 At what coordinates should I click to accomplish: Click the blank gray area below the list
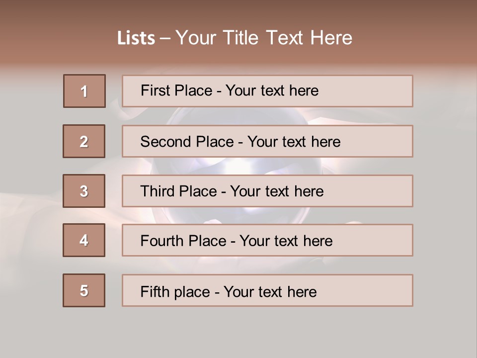tap(238, 333)
